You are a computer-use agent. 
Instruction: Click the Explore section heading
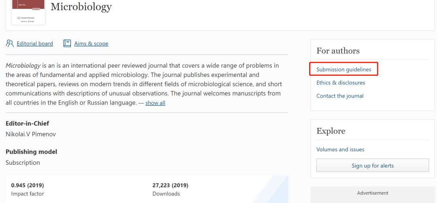point(331,131)
